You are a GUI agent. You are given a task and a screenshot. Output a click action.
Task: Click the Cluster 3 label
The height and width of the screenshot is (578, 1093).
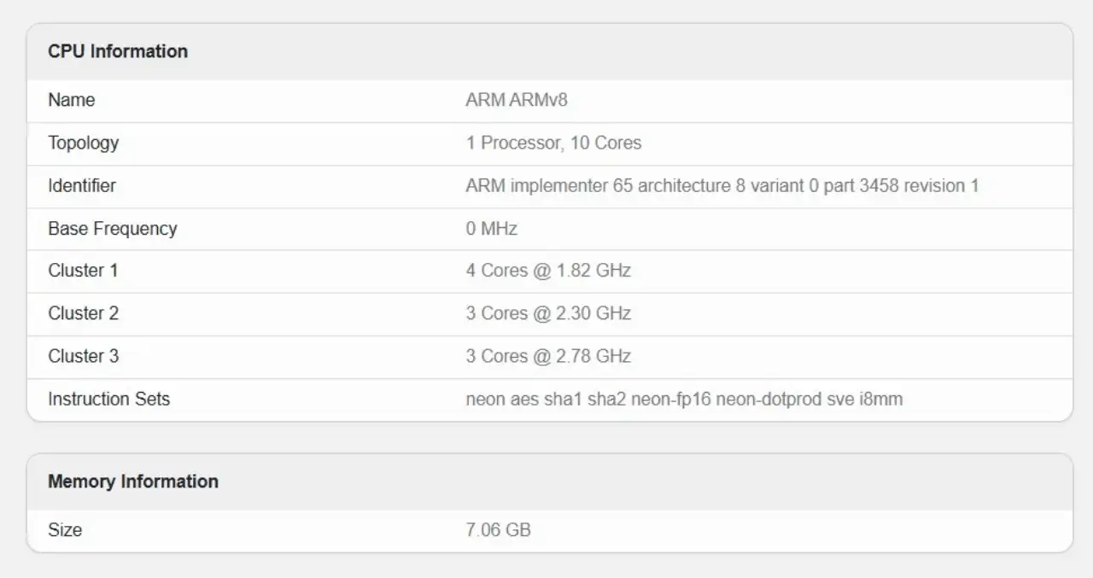point(84,356)
